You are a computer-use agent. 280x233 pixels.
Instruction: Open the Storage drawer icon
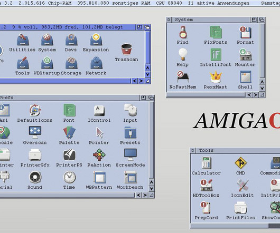(x=71, y=63)
